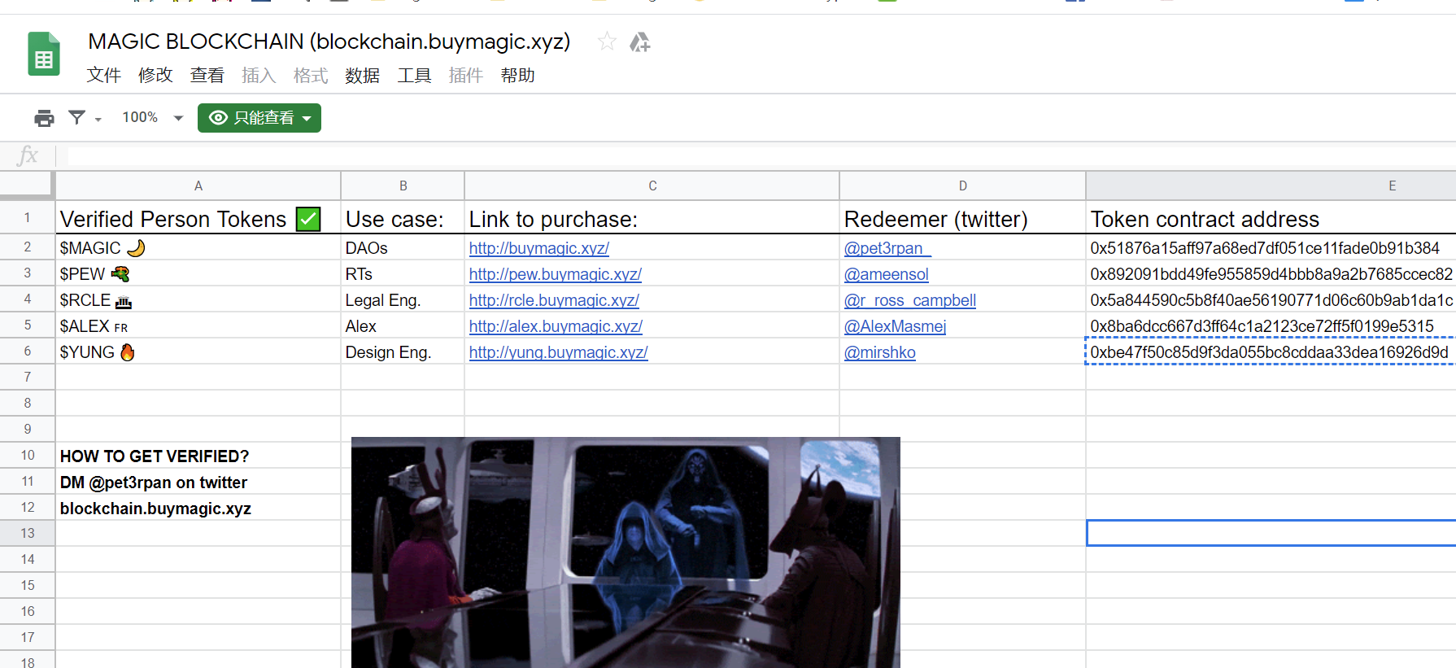1456x668 pixels.
Task: Open the 100% zoom dropdown
Action: tap(153, 118)
